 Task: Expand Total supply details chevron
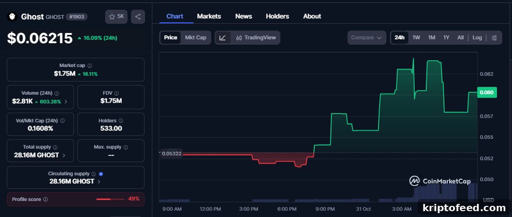(x=64, y=155)
